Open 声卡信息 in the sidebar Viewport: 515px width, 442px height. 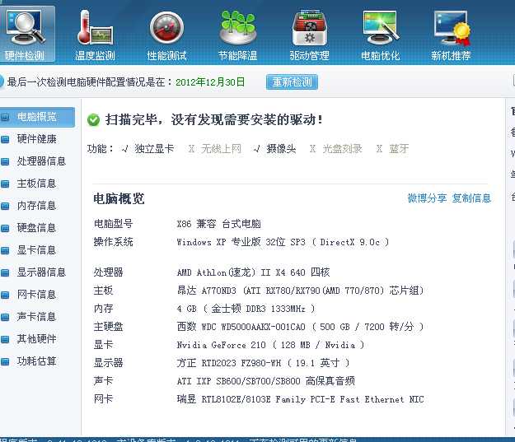pos(37,317)
